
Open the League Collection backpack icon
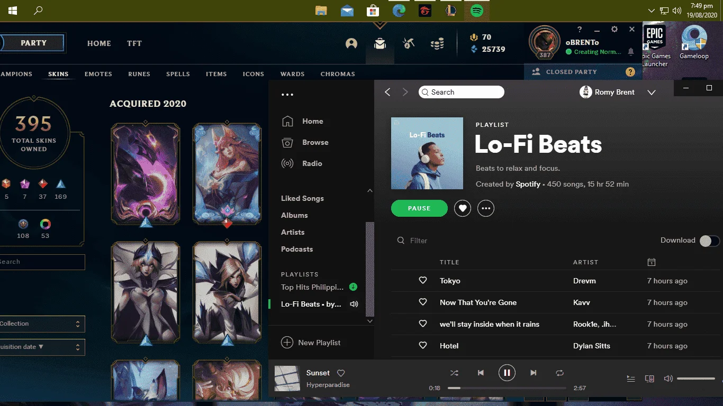click(379, 44)
